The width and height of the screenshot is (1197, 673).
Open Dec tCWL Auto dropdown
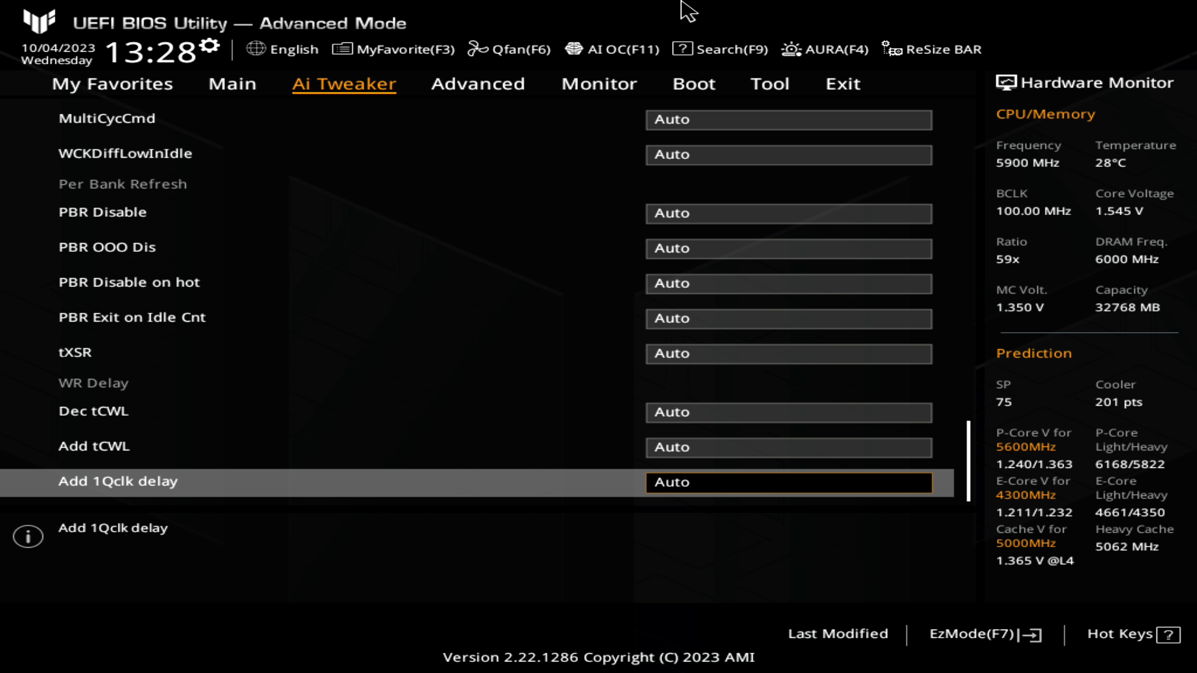point(789,412)
